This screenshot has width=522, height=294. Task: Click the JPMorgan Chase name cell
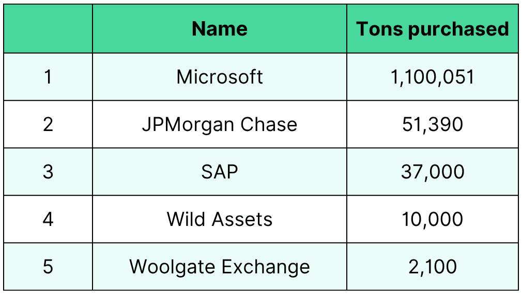click(x=220, y=124)
